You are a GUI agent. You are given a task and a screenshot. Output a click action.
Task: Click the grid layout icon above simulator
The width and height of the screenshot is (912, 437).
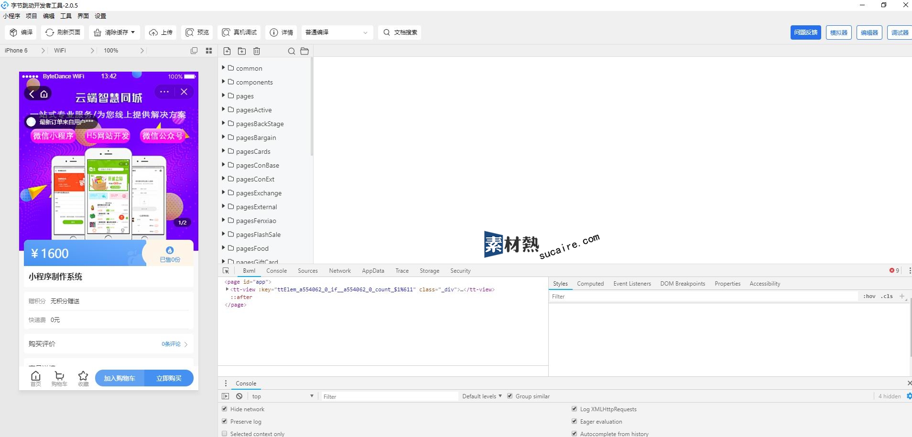(x=209, y=51)
